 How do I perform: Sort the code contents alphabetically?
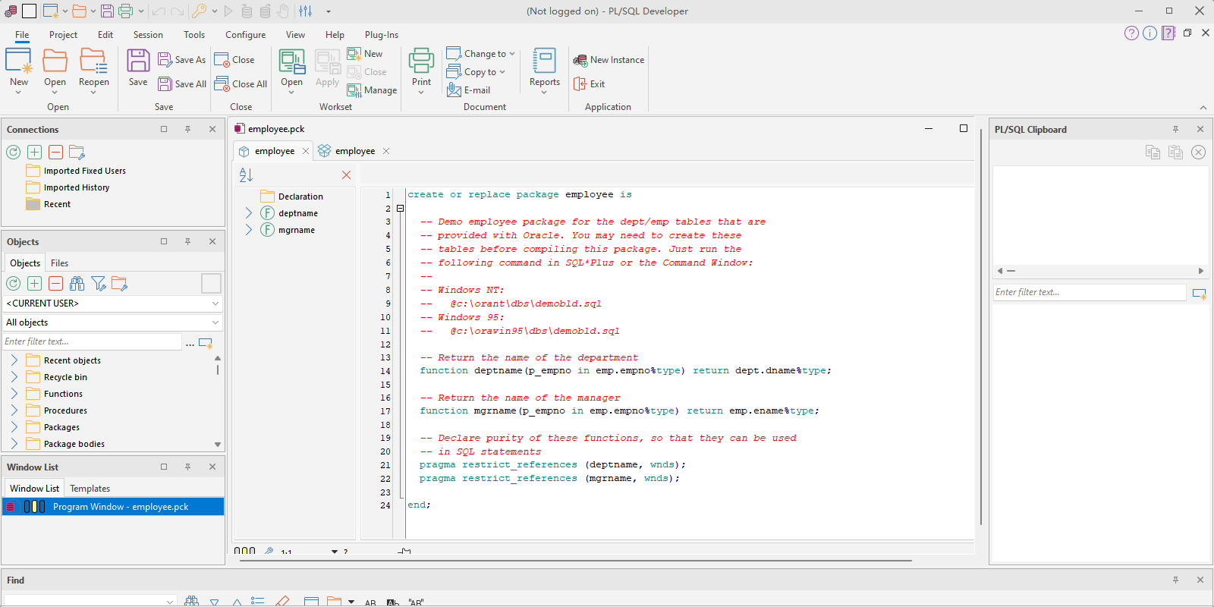(246, 175)
